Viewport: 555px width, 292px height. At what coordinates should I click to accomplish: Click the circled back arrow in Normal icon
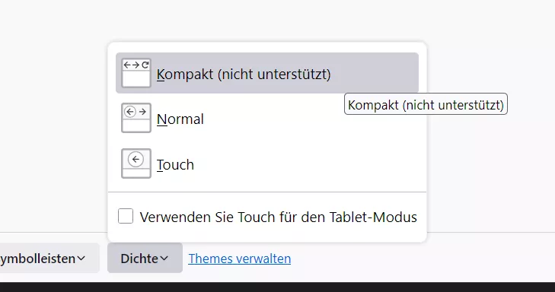tap(130, 112)
